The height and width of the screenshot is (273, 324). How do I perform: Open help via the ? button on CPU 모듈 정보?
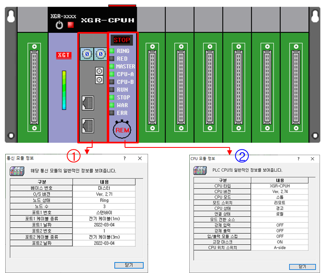pyautogui.click(x=299, y=159)
